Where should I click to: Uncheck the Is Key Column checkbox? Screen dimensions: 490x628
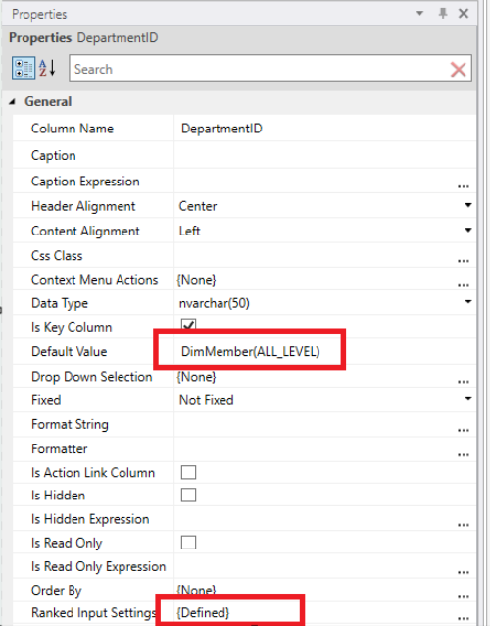[x=188, y=325]
